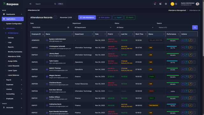
Task: Go to Leave Requests
Action: (13, 66)
